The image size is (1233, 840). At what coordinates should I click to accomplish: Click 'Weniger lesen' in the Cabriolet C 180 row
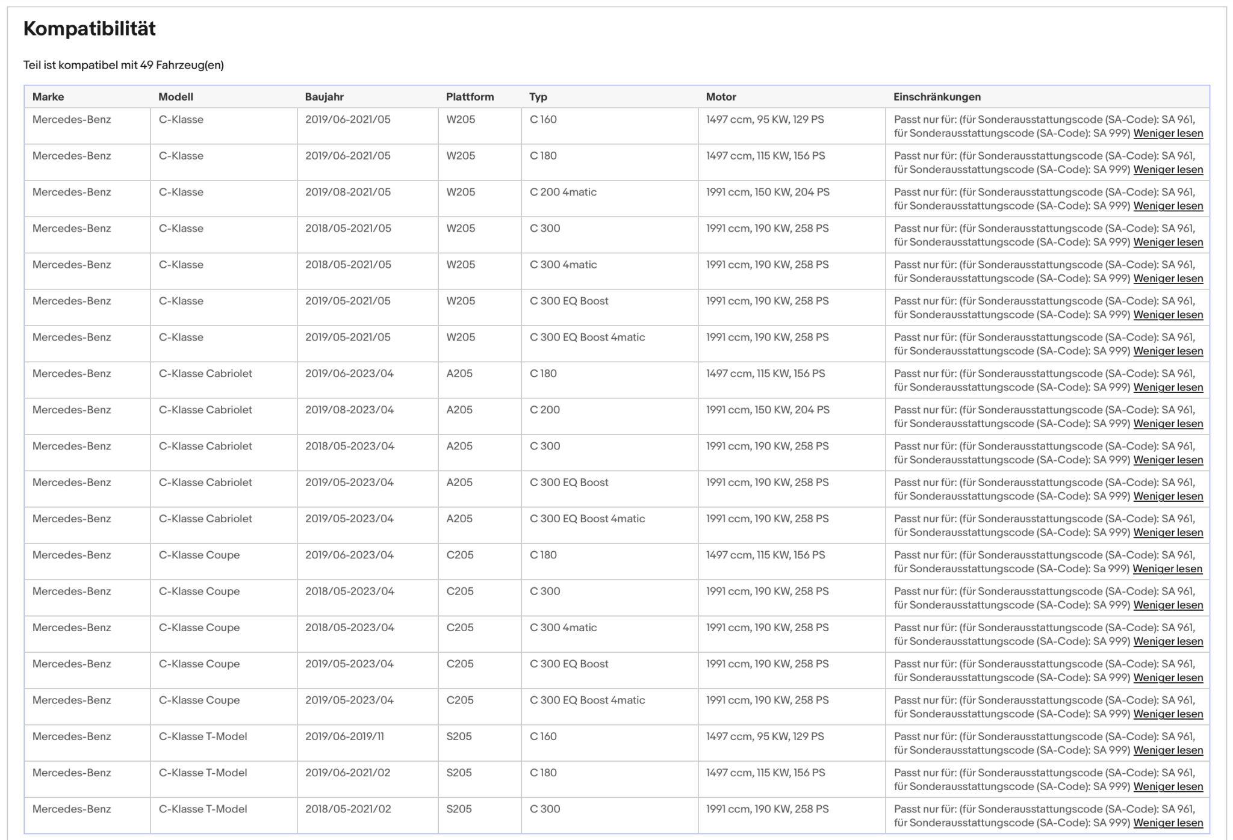point(1168,388)
